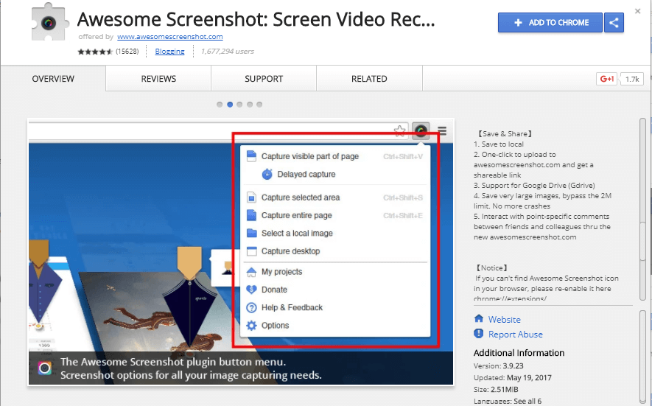Image resolution: width=652 pixels, height=406 pixels.
Task: Click the My projects house icon
Action: coord(251,272)
